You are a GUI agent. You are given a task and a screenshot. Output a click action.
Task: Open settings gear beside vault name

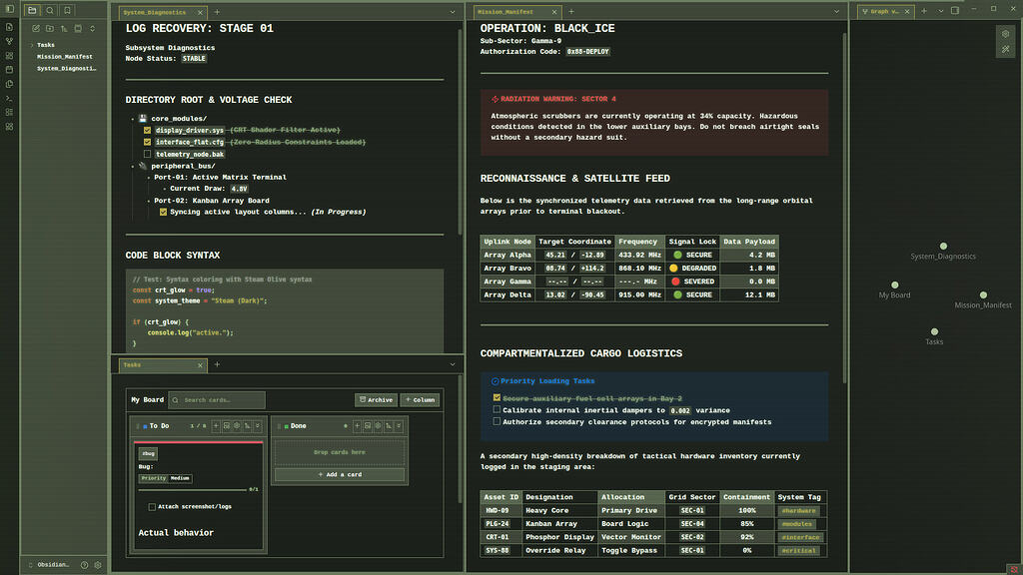point(98,565)
